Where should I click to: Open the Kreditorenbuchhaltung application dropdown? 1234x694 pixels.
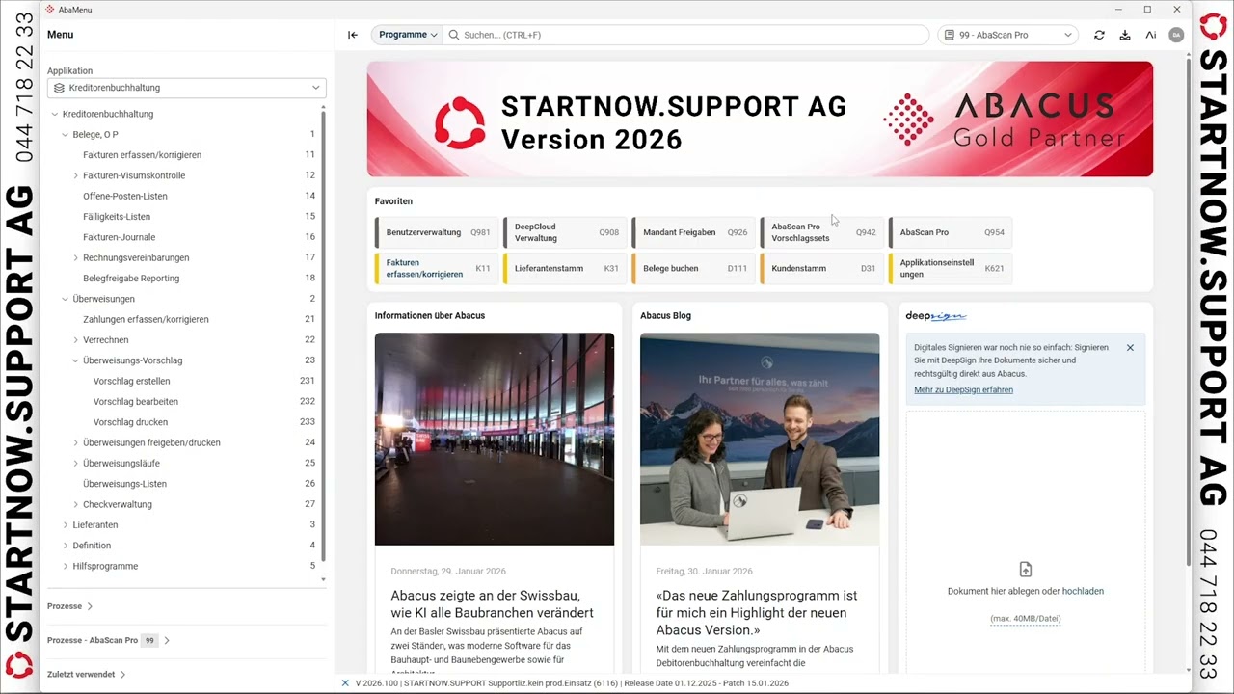(x=187, y=88)
